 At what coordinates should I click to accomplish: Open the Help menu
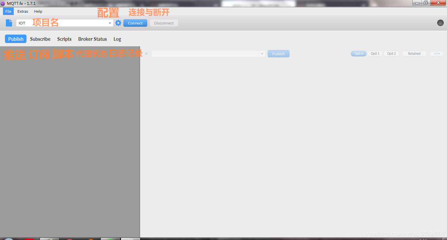click(x=38, y=11)
